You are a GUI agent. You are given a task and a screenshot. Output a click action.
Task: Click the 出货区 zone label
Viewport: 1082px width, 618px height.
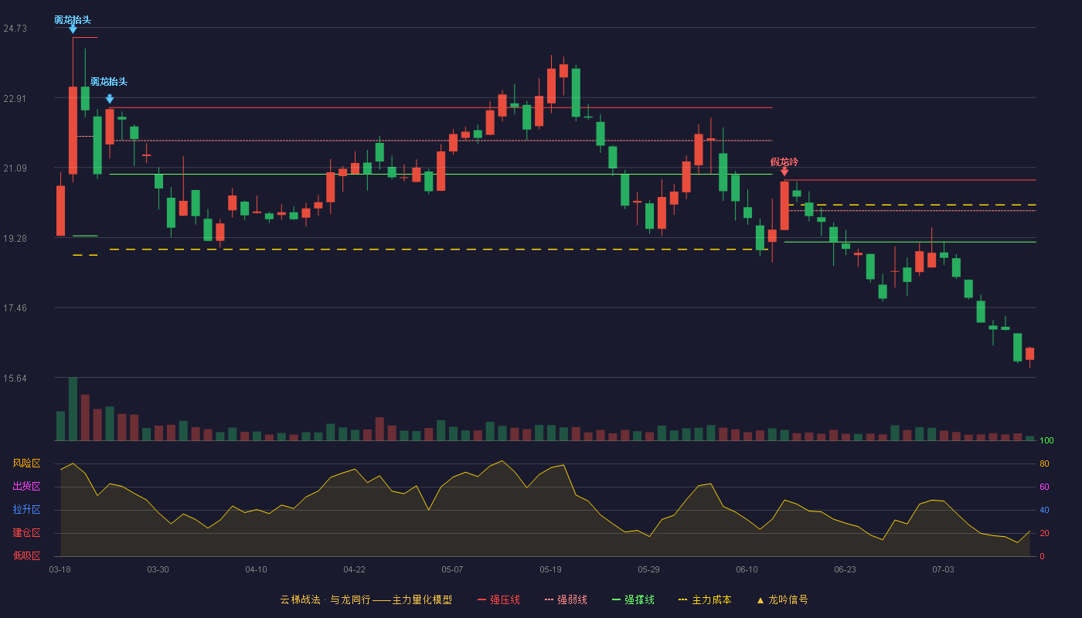(x=26, y=487)
